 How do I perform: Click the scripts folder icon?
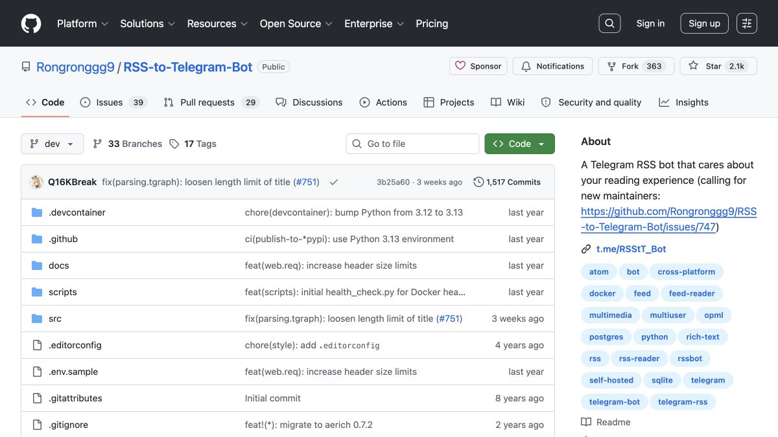coord(37,292)
